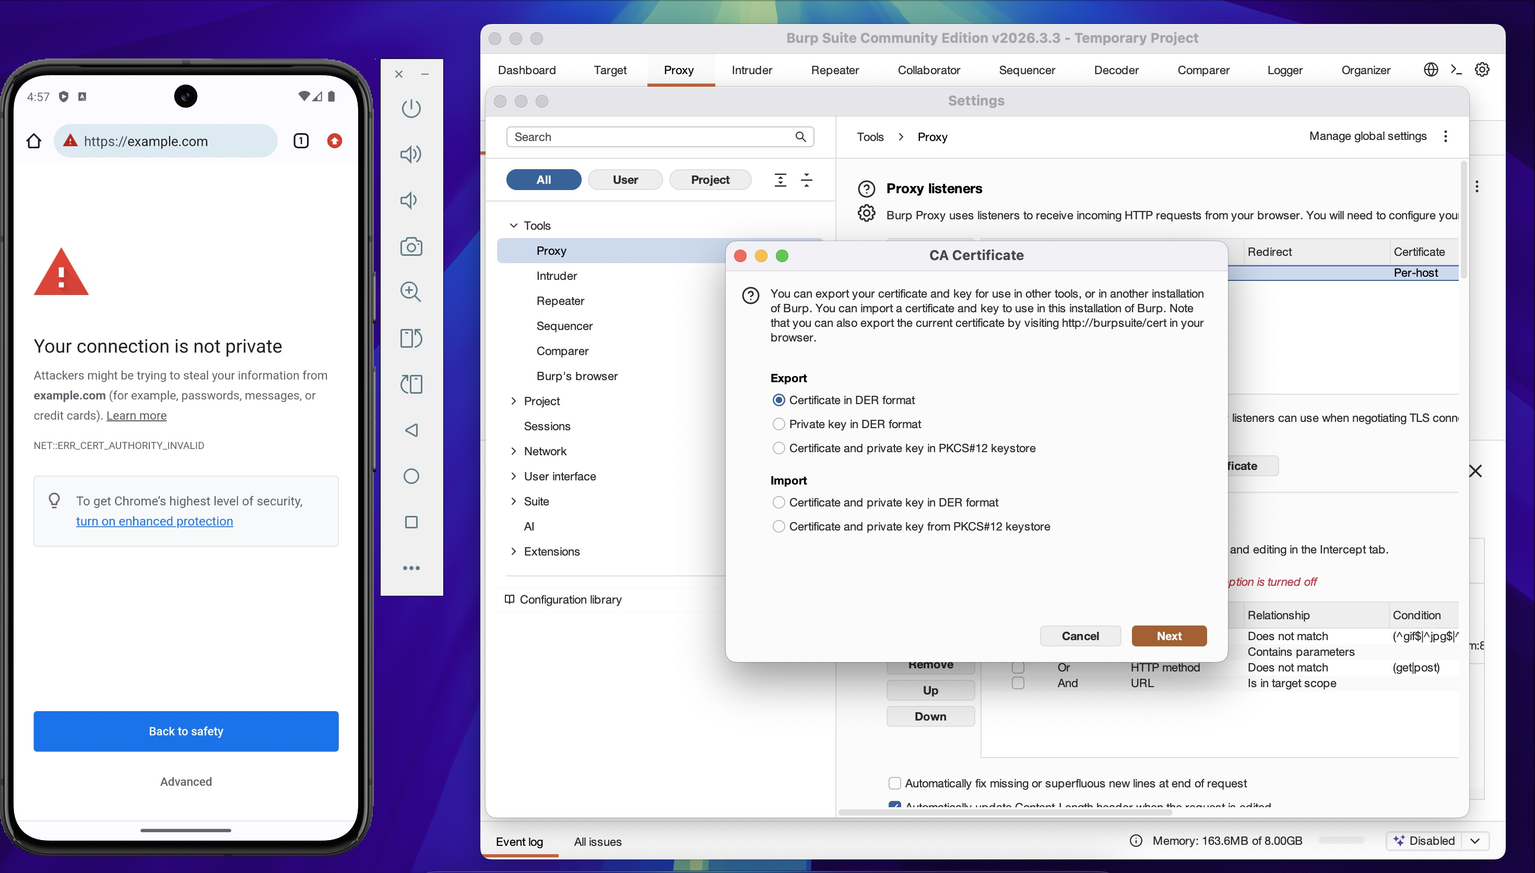This screenshot has width=1535, height=873.
Task: Open the Decoder tab
Action: [1116, 69]
